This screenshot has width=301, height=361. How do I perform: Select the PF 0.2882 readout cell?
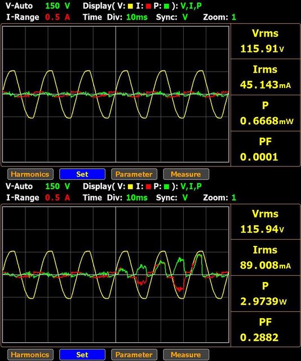265,329
